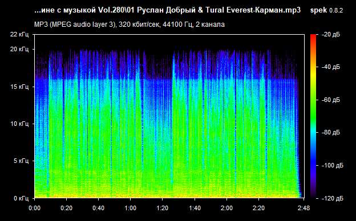Click the -80 дБ legend label

[x=331, y=132]
